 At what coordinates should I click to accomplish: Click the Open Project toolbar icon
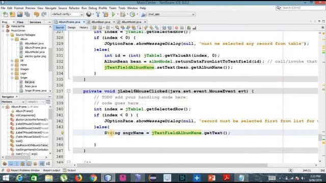tap(20, 14)
